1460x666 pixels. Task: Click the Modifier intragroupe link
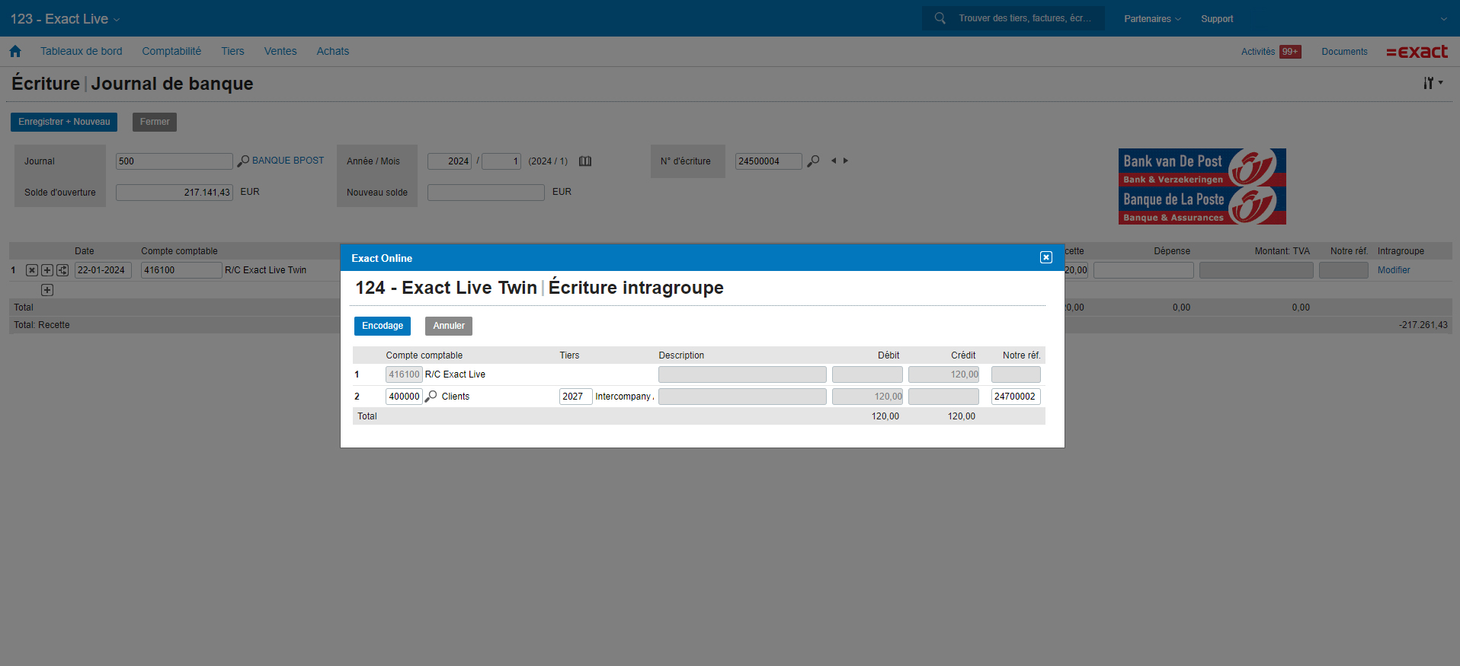point(1394,270)
